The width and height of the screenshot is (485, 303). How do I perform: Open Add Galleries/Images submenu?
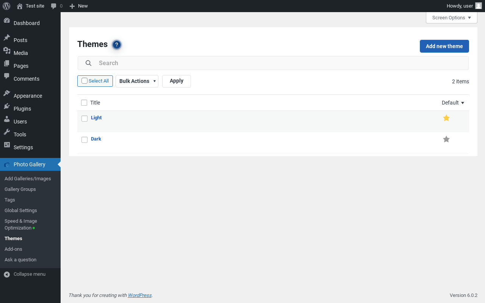(x=28, y=179)
